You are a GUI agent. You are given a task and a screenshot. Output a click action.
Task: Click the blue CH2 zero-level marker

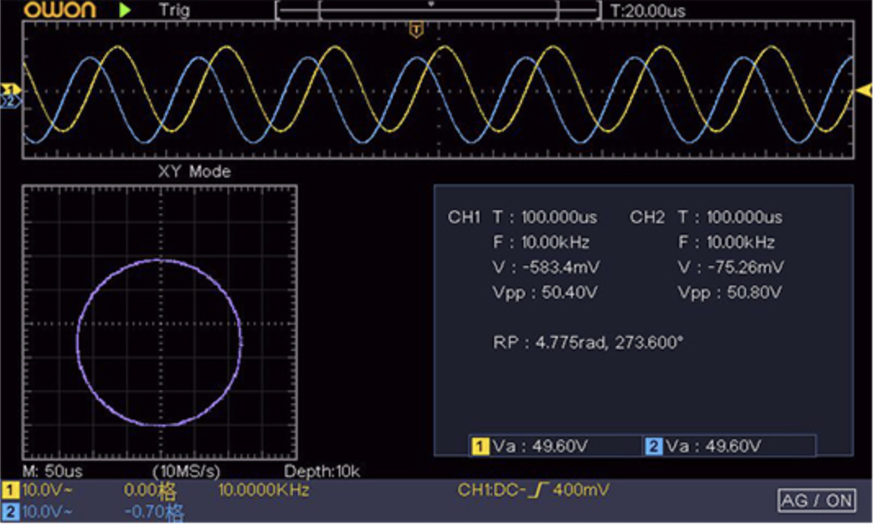tap(10, 101)
